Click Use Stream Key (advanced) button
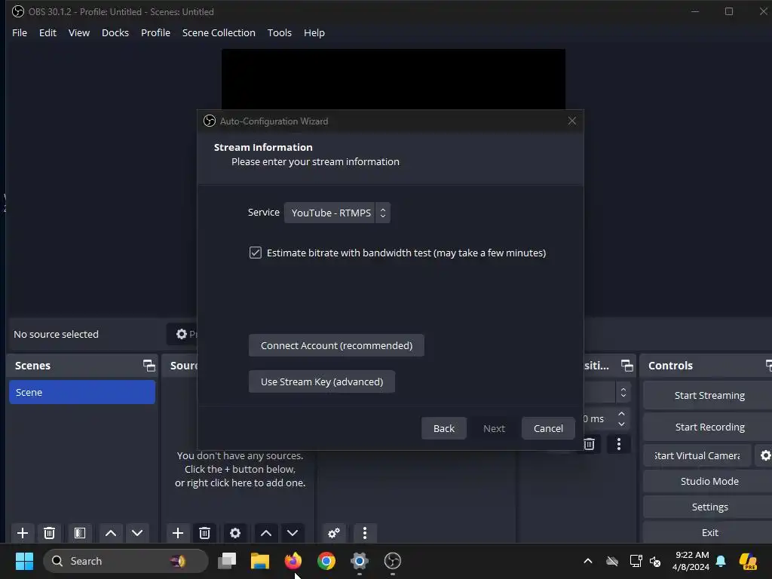The height and width of the screenshot is (579, 772). tap(321, 381)
